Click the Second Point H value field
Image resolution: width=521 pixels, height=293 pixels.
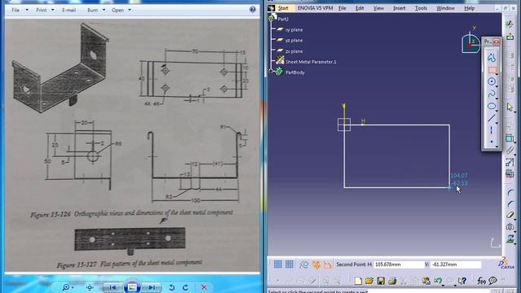tap(399, 265)
